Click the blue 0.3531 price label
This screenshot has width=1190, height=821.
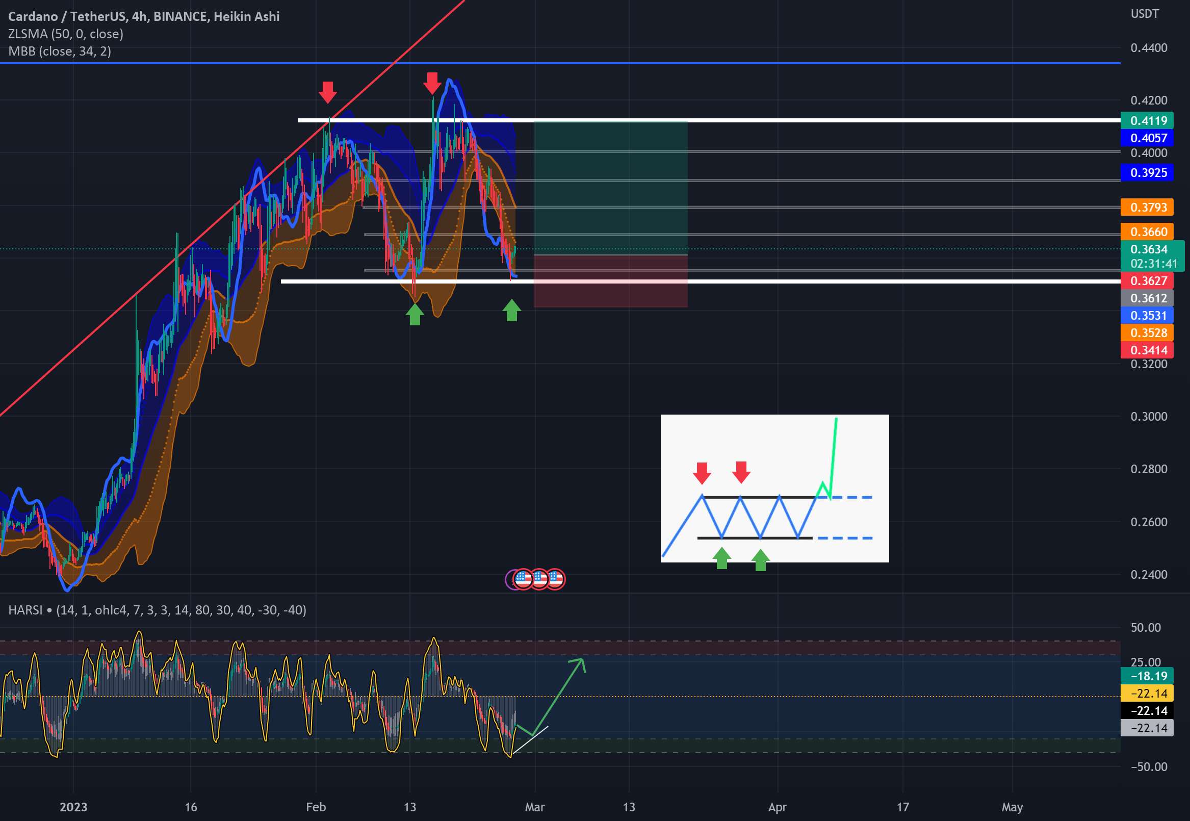[1147, 315]
